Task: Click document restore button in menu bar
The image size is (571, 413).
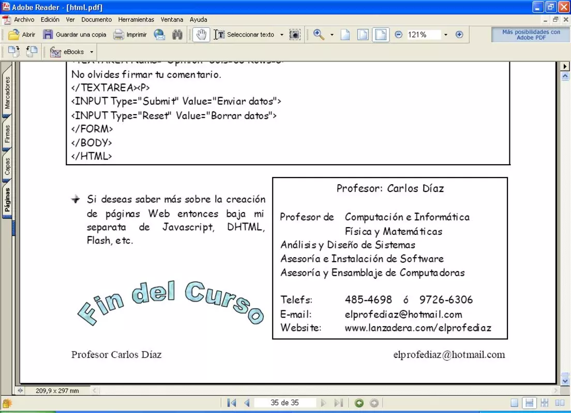Action: click(555, 20)
